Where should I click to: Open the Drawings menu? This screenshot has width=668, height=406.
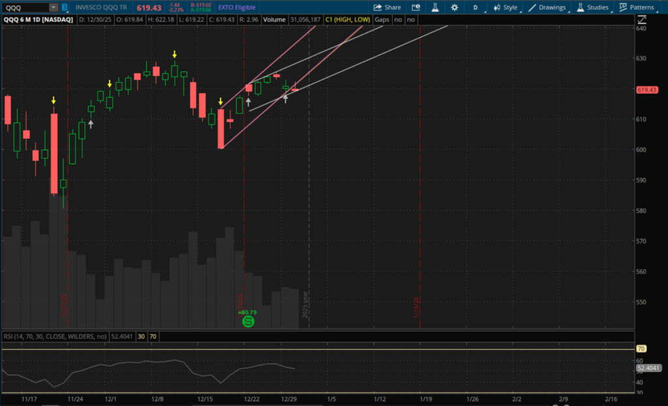point(547,7)
